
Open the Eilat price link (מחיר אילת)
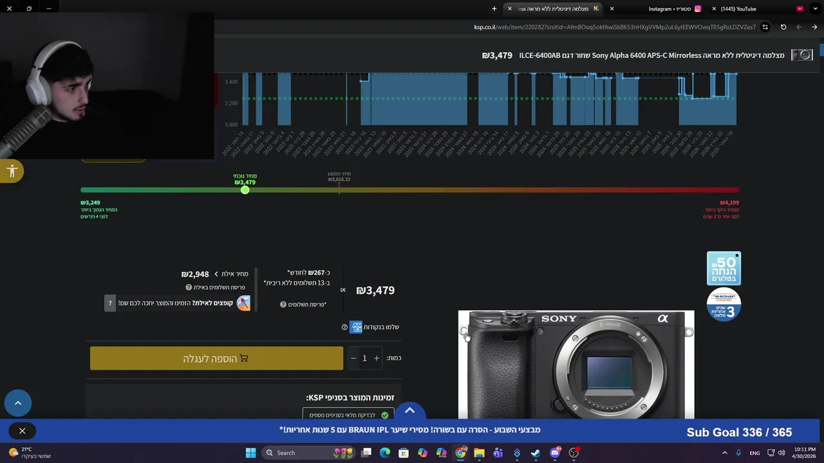tap(230, 274)
